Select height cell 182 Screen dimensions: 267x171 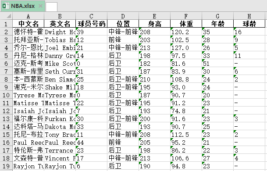tap(154, 64)
